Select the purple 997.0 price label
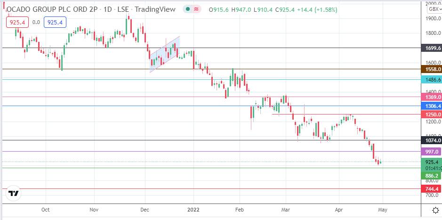Image resolution: width=442 pixels, height=220 pixels. tap(431, 152)
